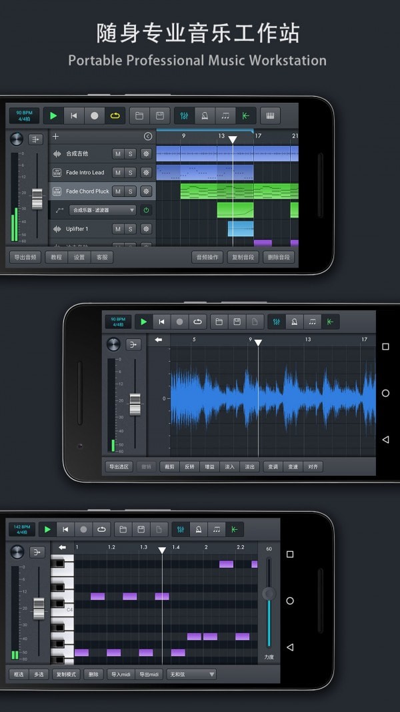
Task: Select the 反转 reverse option
Action: (x=189, y=466)
